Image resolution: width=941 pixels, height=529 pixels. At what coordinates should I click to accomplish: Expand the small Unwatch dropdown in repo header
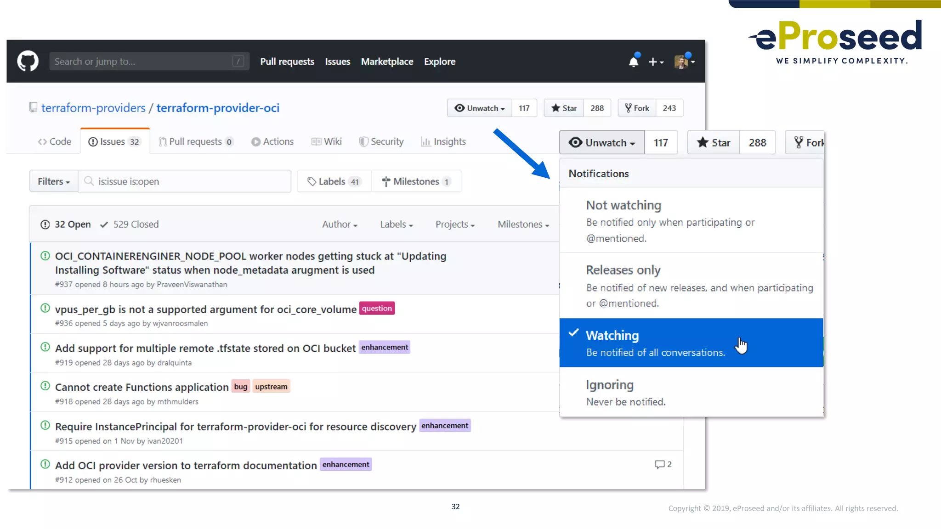tap(479, 108)
